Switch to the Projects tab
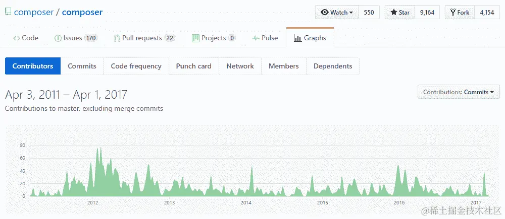The width and height of the screenshot is (505, 219). pyautogui.click(x=214, y=38)
